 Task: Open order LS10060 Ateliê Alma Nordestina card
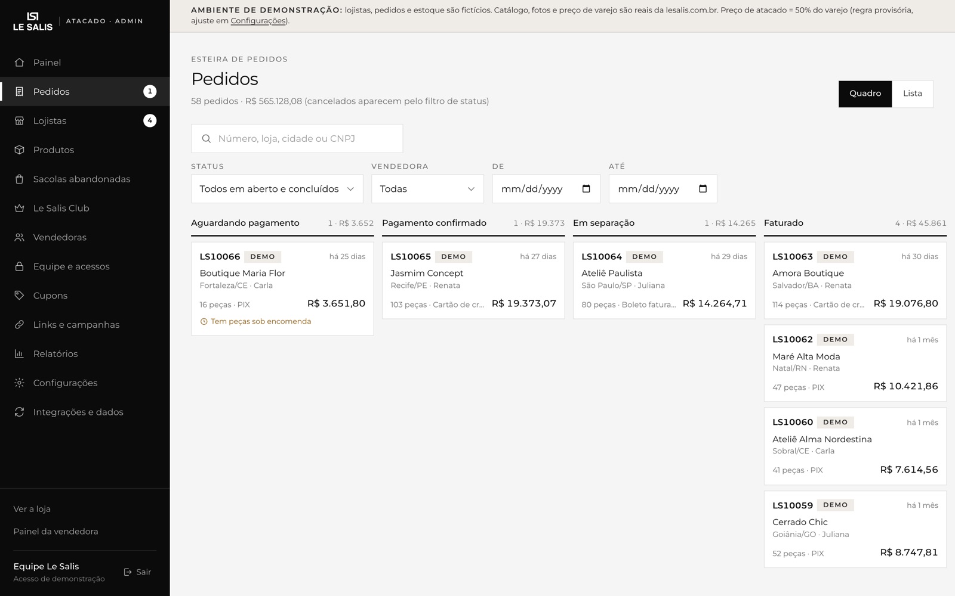tap(855, 446)
